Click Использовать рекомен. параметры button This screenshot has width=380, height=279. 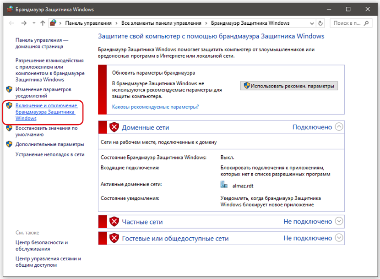288,86
